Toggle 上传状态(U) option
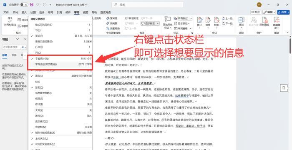This screenshot has height=150, width=292. 60,139
